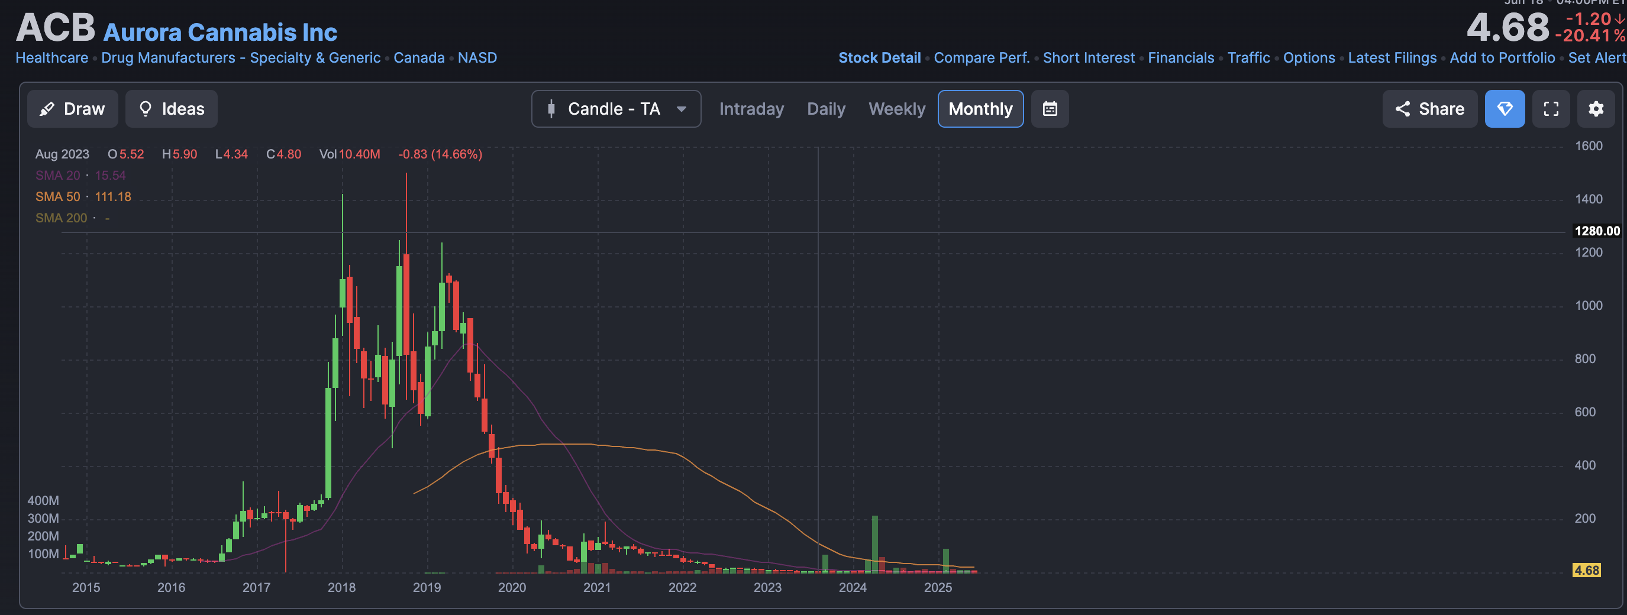Image resolution: width=1627 pixels, height=615 pixels.
Task: Click the Vol 10.40M readout
Action: pyautogui.click(x=349, y=154)
